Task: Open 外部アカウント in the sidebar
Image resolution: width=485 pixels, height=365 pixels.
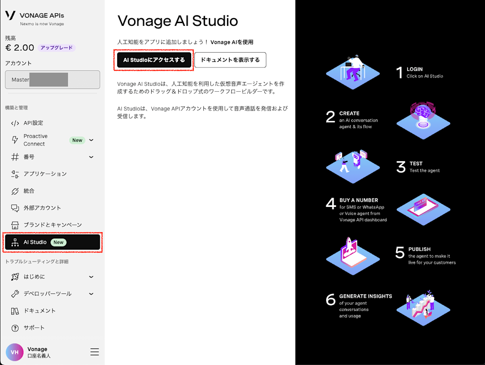Action: 53,208
